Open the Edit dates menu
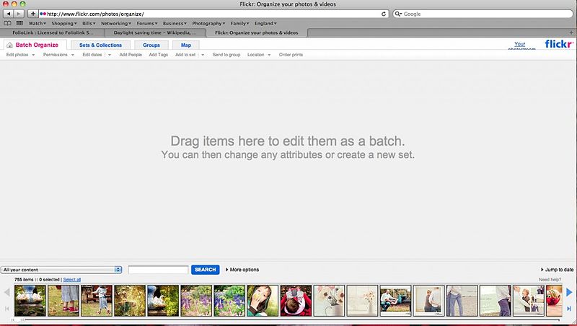This screenshot has height=326, width=577. [97, 55]
